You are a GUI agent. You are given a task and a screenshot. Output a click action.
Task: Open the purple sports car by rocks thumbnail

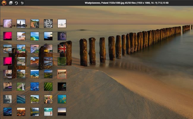7,87
